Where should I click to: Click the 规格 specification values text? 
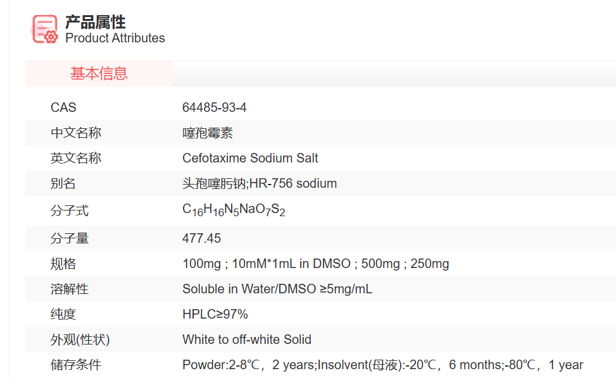(316, 264)
